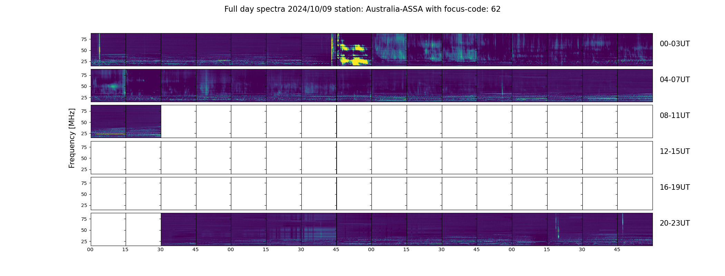725x276 pixels.
Task: Click the '25' tick of the 00-03UT row
Action: 84,61
